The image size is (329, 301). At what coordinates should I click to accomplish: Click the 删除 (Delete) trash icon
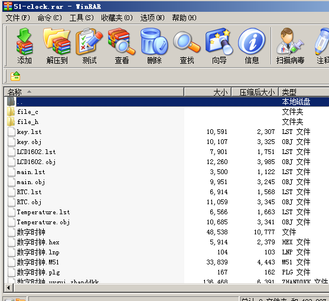pos(154,41)
